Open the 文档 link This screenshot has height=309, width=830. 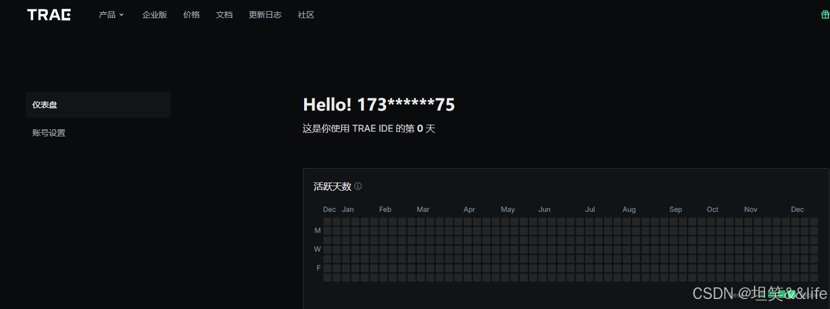[x=224, y=15]
